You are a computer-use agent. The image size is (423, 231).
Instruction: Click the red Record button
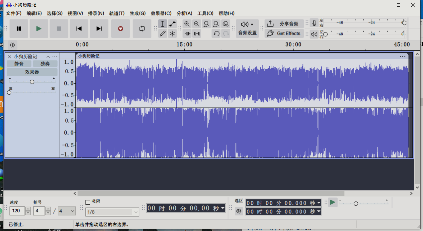tap(120, 28)
